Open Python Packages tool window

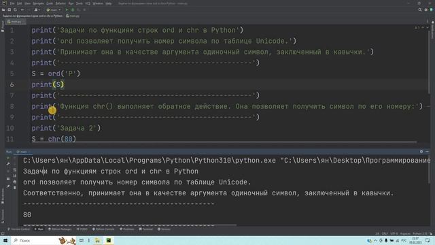pyautogui.click(x=60, y=229)
